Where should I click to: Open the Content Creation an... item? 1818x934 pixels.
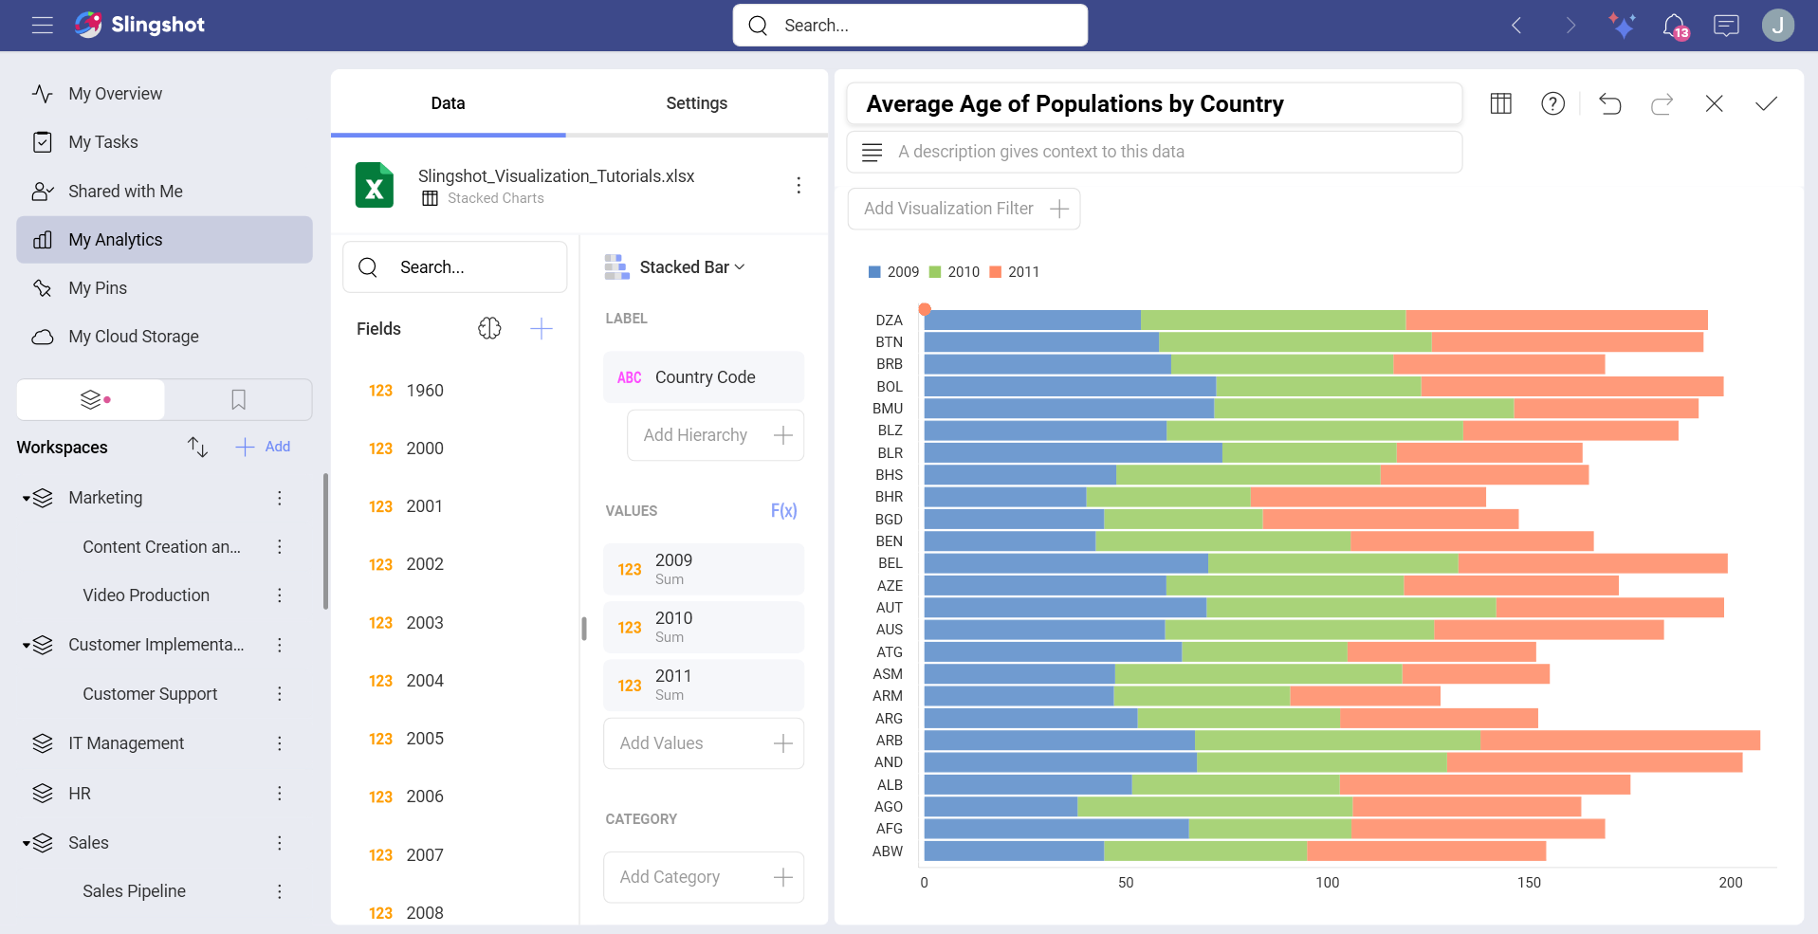pos(161,547)
